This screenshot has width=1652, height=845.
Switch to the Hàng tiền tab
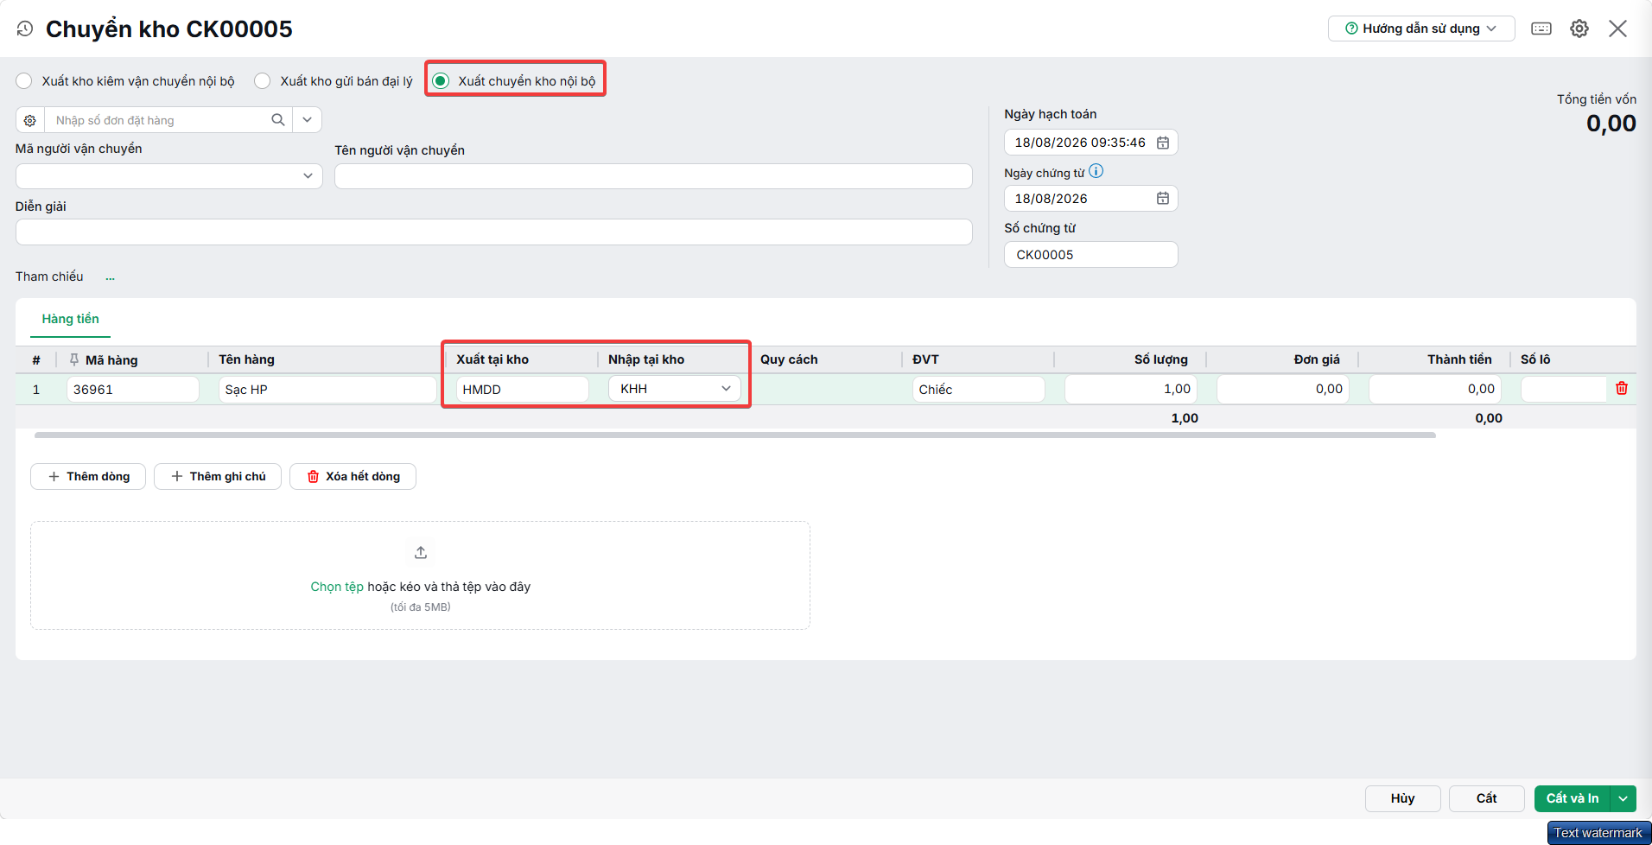click(x=70, y=319)
